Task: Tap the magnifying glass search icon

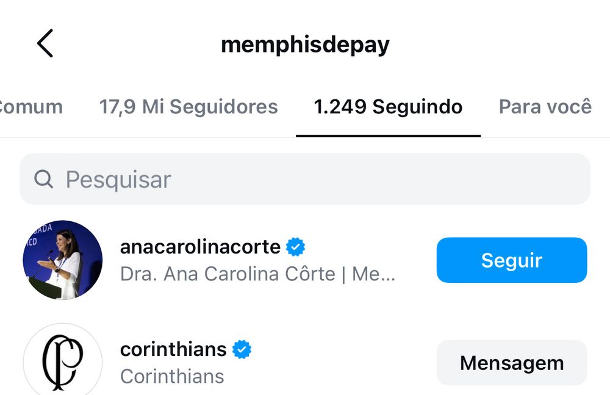Action: point(43,179)
